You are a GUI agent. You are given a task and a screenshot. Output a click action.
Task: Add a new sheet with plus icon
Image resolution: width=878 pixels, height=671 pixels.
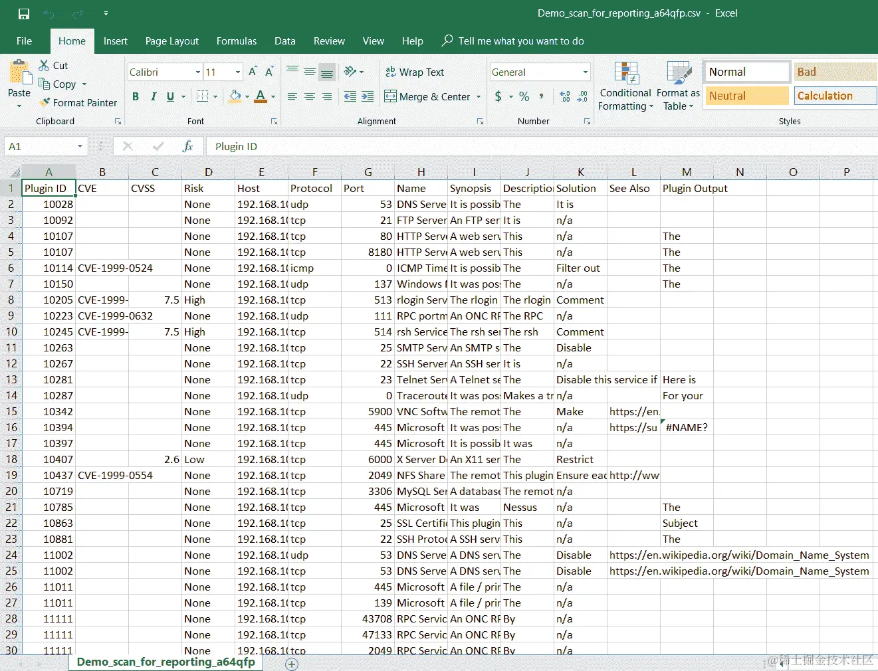pyautogui.click(x=292, y=664)
